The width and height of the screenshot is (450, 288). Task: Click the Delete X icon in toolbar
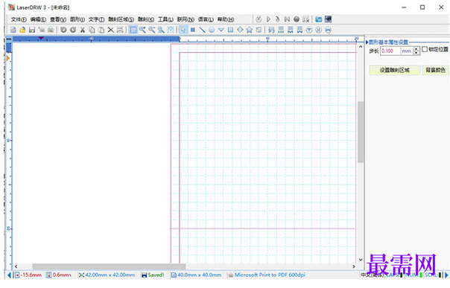tap(110, 30)
